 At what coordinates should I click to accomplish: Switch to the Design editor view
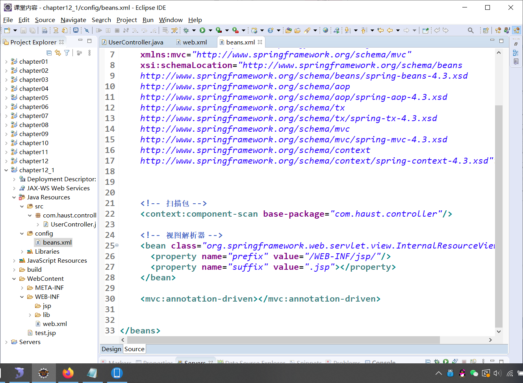click(x=111, y=349)
